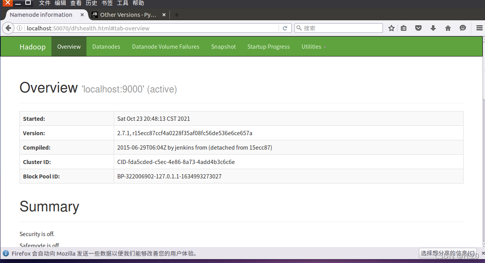Click the Started time value Sat Oct 23
Viewport: 485px width, 263px height.
[153, 118]
